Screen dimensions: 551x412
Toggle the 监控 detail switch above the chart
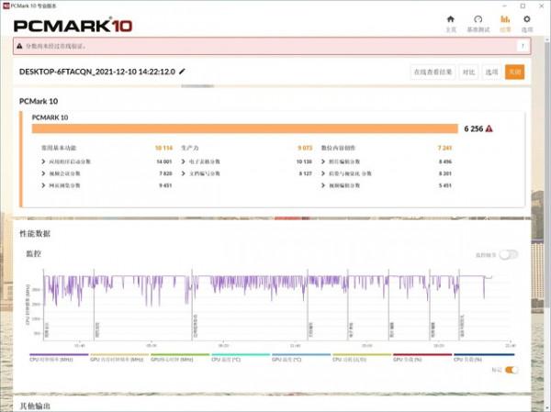[x=508, y=254]
